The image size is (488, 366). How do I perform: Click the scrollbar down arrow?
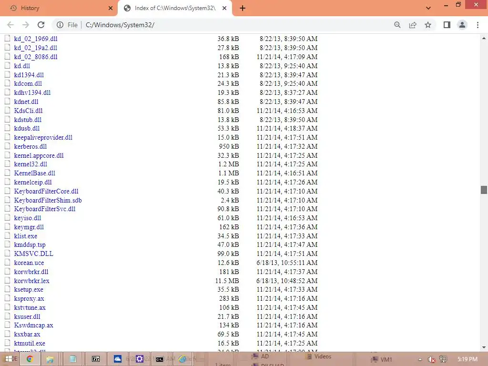[x=484, y=347]
